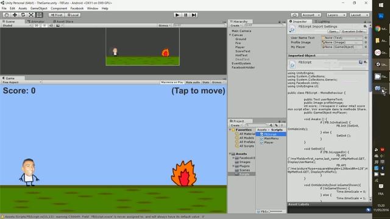This screenshot has height=219, width=390.
Task: Select the Player script asset
Action: (269, 142)
